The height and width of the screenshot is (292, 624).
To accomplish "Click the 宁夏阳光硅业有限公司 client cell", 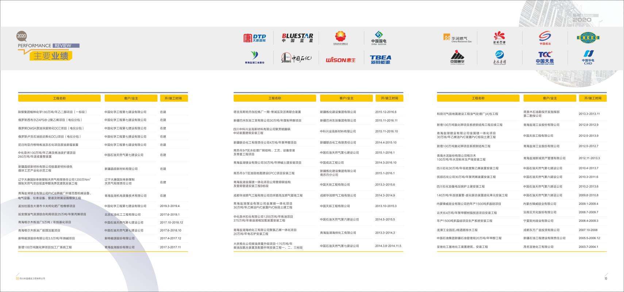I will 539,221.
